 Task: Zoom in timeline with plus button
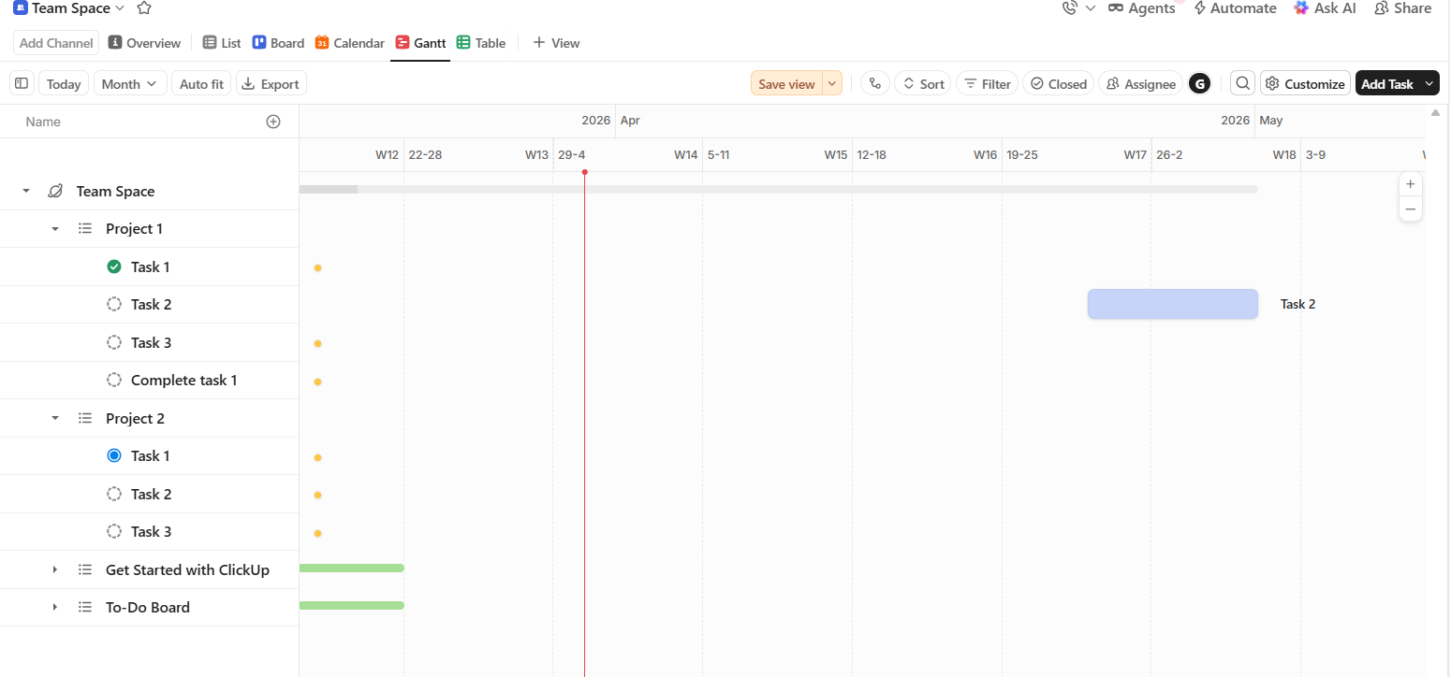pyautogui.click(x=1411, y=184)
